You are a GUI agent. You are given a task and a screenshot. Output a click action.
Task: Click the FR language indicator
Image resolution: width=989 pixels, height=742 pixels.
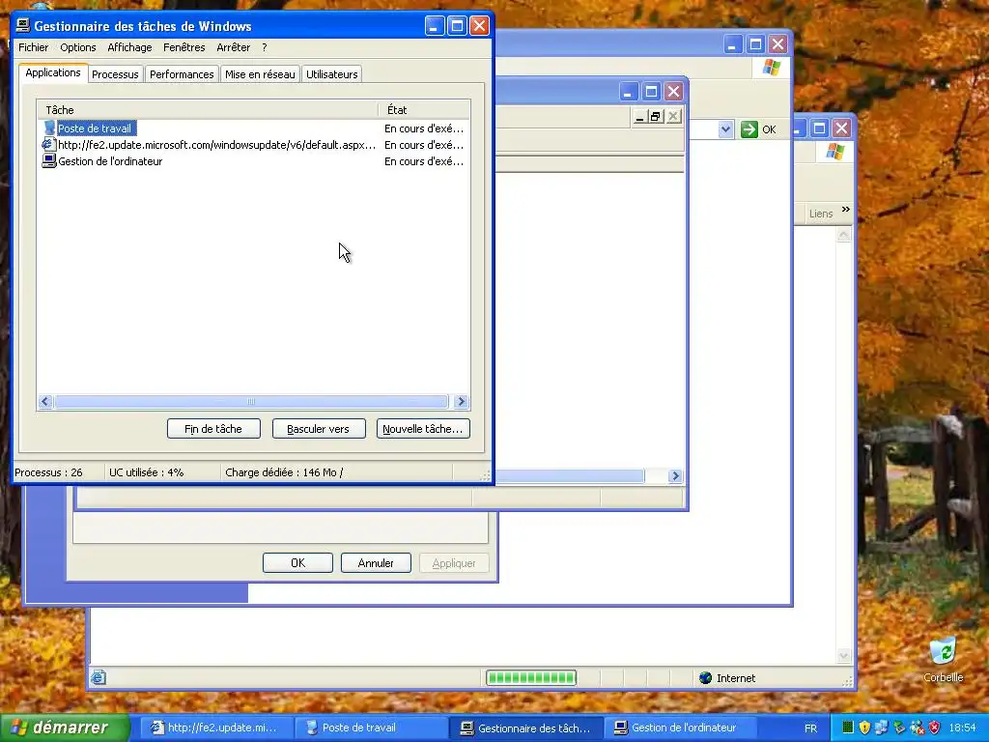[810, 728]
